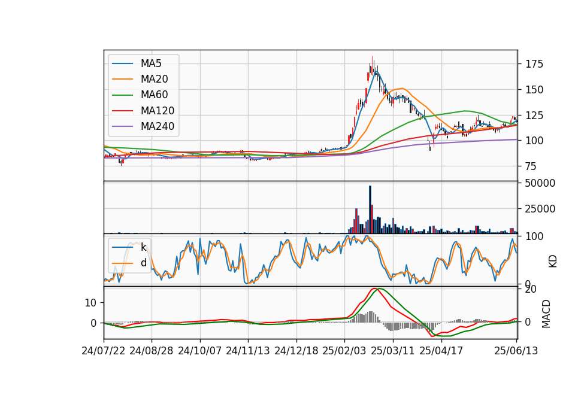Screen dimensions: 575x413
Task: Click the MA240 legend label
Action: pyautogui.click(x=158, y=126)
